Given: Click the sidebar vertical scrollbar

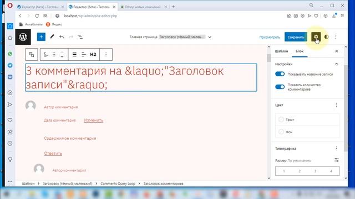Looking at the screenshot, I should point(346,108).
